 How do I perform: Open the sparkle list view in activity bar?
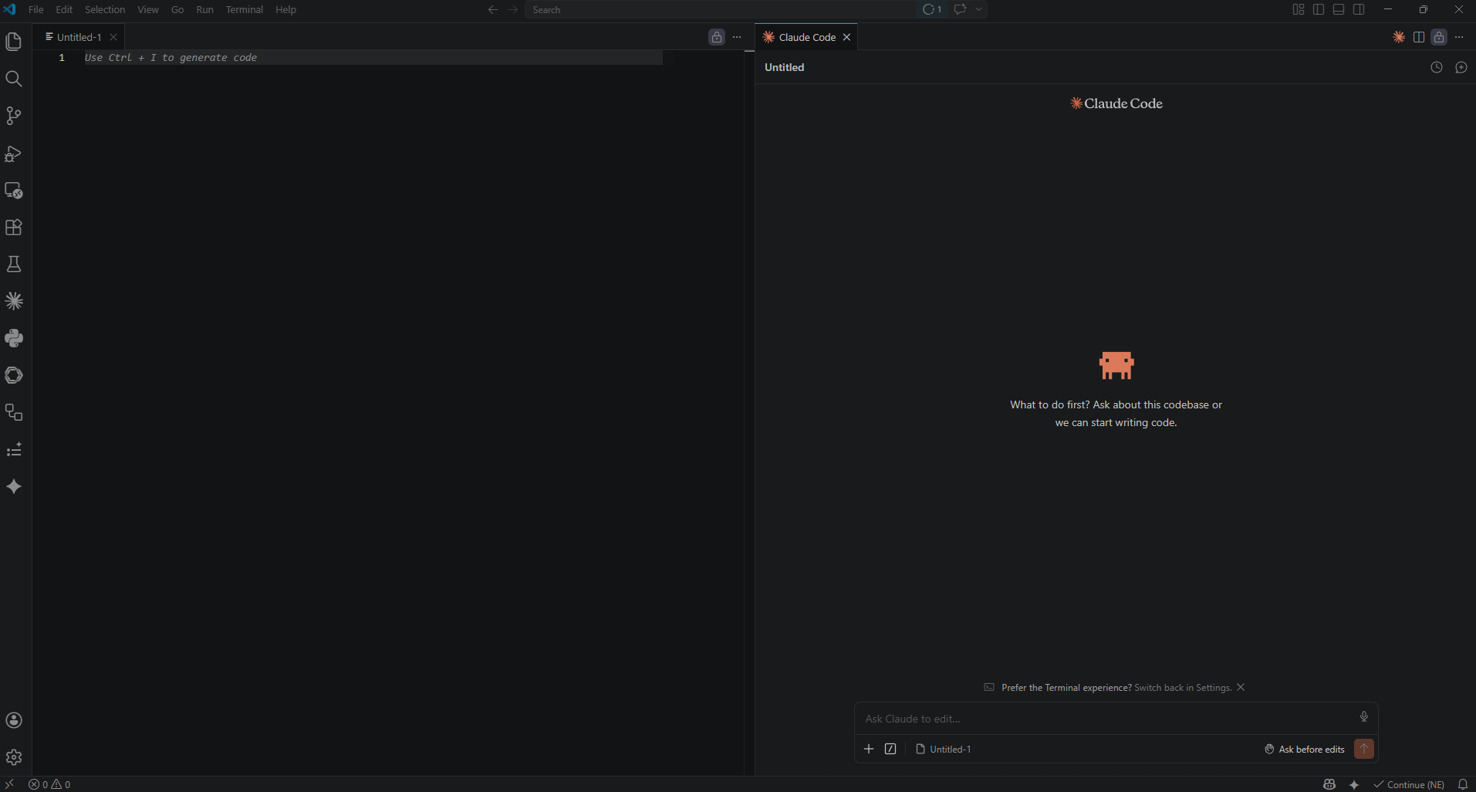14,449
